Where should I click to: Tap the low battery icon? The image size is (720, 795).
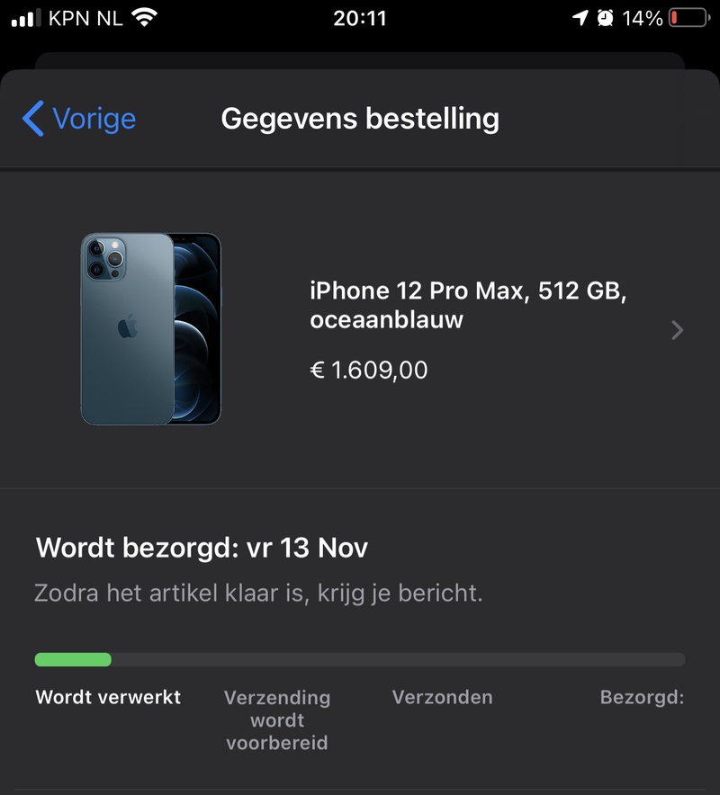(689, 18)
